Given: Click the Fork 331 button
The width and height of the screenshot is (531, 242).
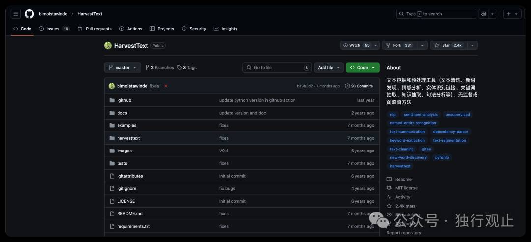Looking at the screenshot, I should point(400,45).
